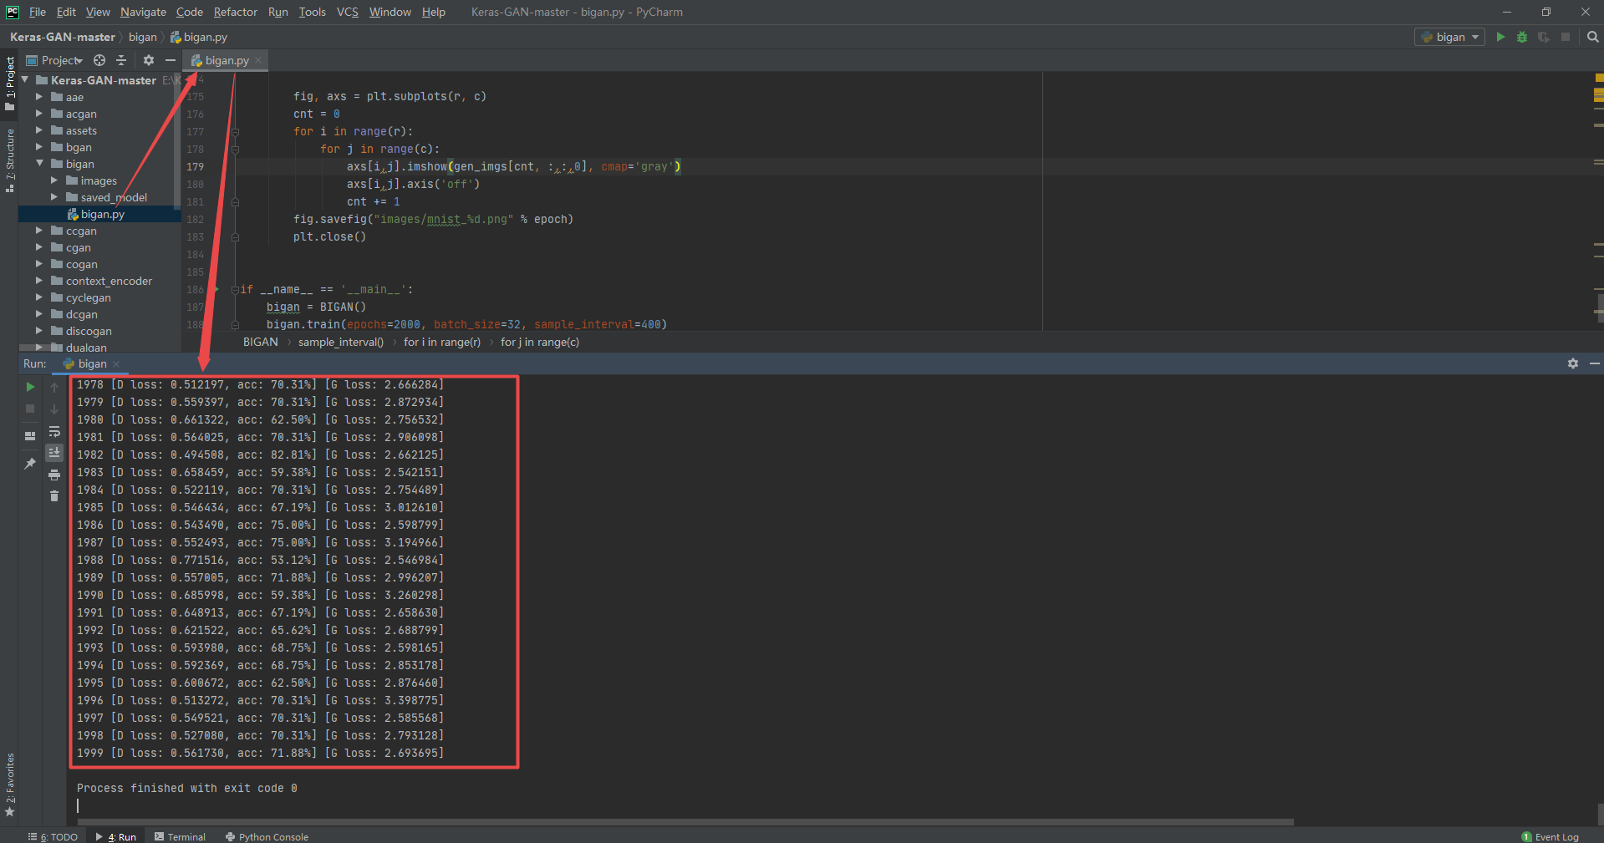Expand the acgan folder

[x=39, y=114]
